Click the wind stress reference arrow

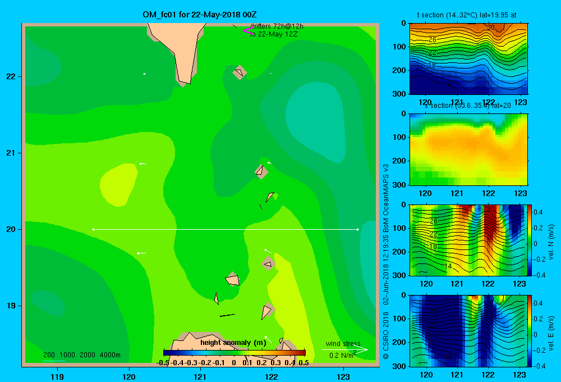point(344,350)
